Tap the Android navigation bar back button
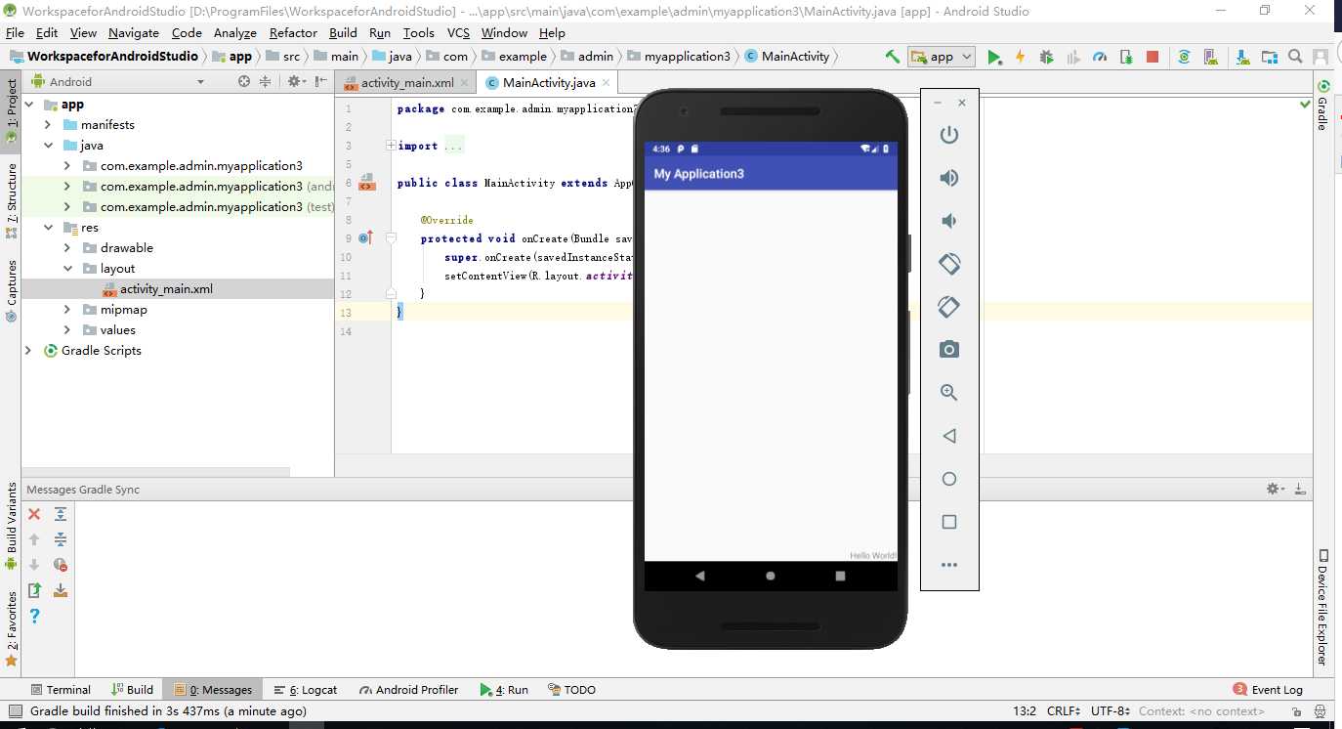This screenshot has width=1342, height=729. click(700, 577)
